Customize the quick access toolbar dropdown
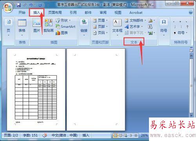Screen dimensions: 196x141 pyautogui.click(x=48, y=5)
